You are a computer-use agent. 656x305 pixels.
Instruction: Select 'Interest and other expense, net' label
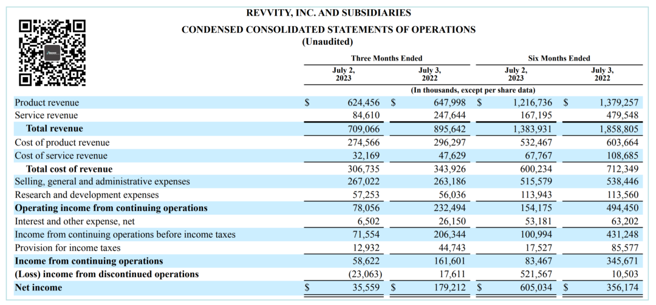pos(75,221)
